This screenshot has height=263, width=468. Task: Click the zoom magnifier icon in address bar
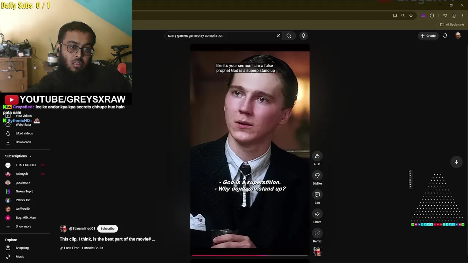click(403, 16)
